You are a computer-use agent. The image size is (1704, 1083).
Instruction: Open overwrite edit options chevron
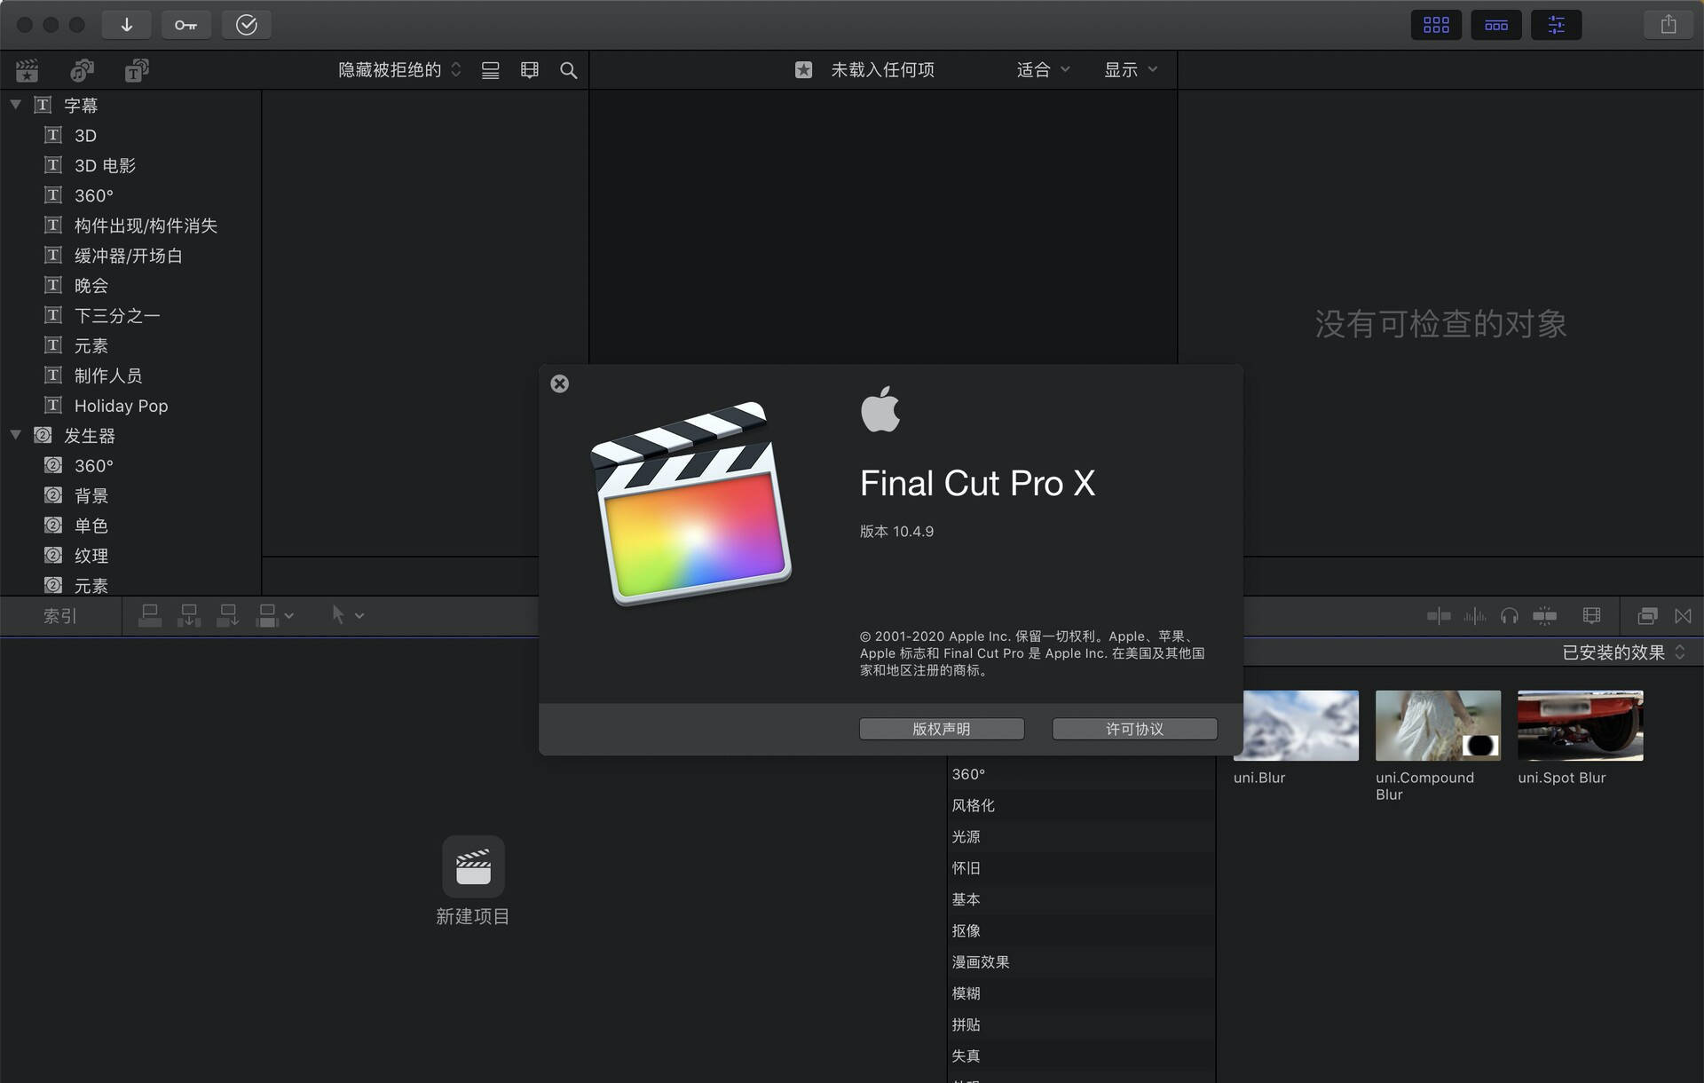pyautogui.click(x=288, y=616)
